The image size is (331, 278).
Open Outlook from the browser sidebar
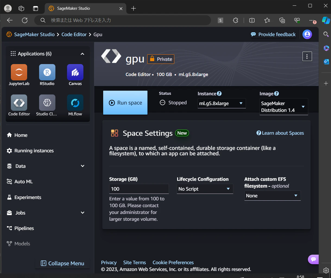coord(326,62)
